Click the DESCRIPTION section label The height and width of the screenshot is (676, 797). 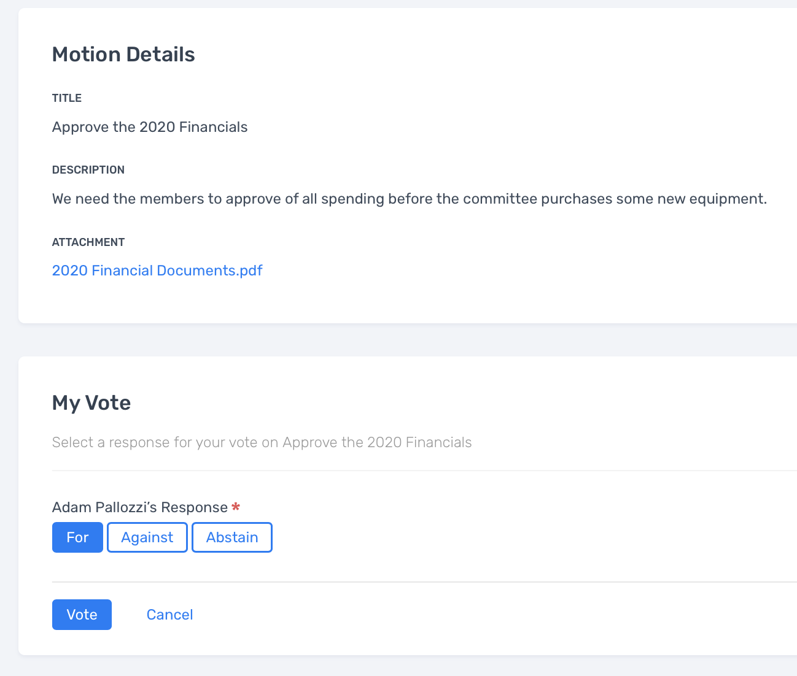pyautogui.click(x=88, y=170)
